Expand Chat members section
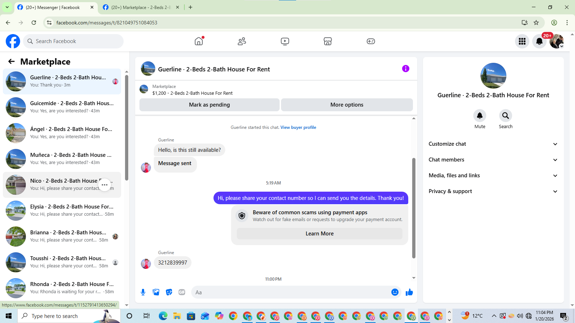 (493, 160)
